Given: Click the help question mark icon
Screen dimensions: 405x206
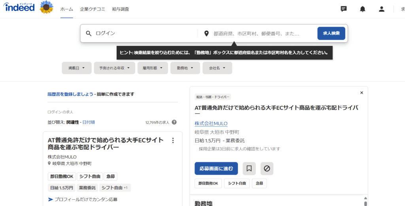Looking at the screenshot, I should pyautogui.click(x=174, y=122).
